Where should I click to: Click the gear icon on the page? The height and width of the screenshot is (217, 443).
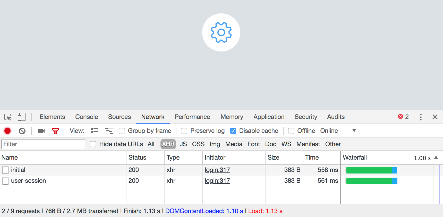point(221,32)
